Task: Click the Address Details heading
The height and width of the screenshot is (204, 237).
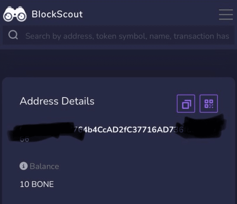Action: [x=57, y=101]
